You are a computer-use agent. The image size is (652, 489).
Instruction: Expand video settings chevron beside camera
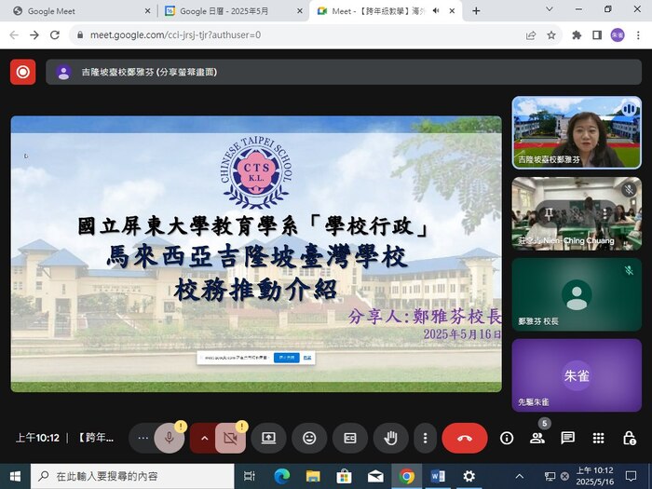pyautogui.click(x=204, y=438)
